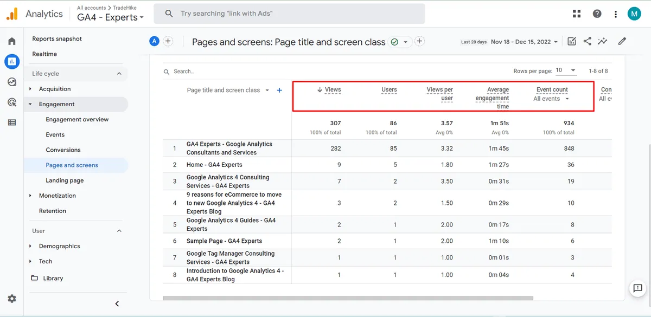Open the Advertising icon in left rail
Screen dimensions: 651x317
coord(12,102)
